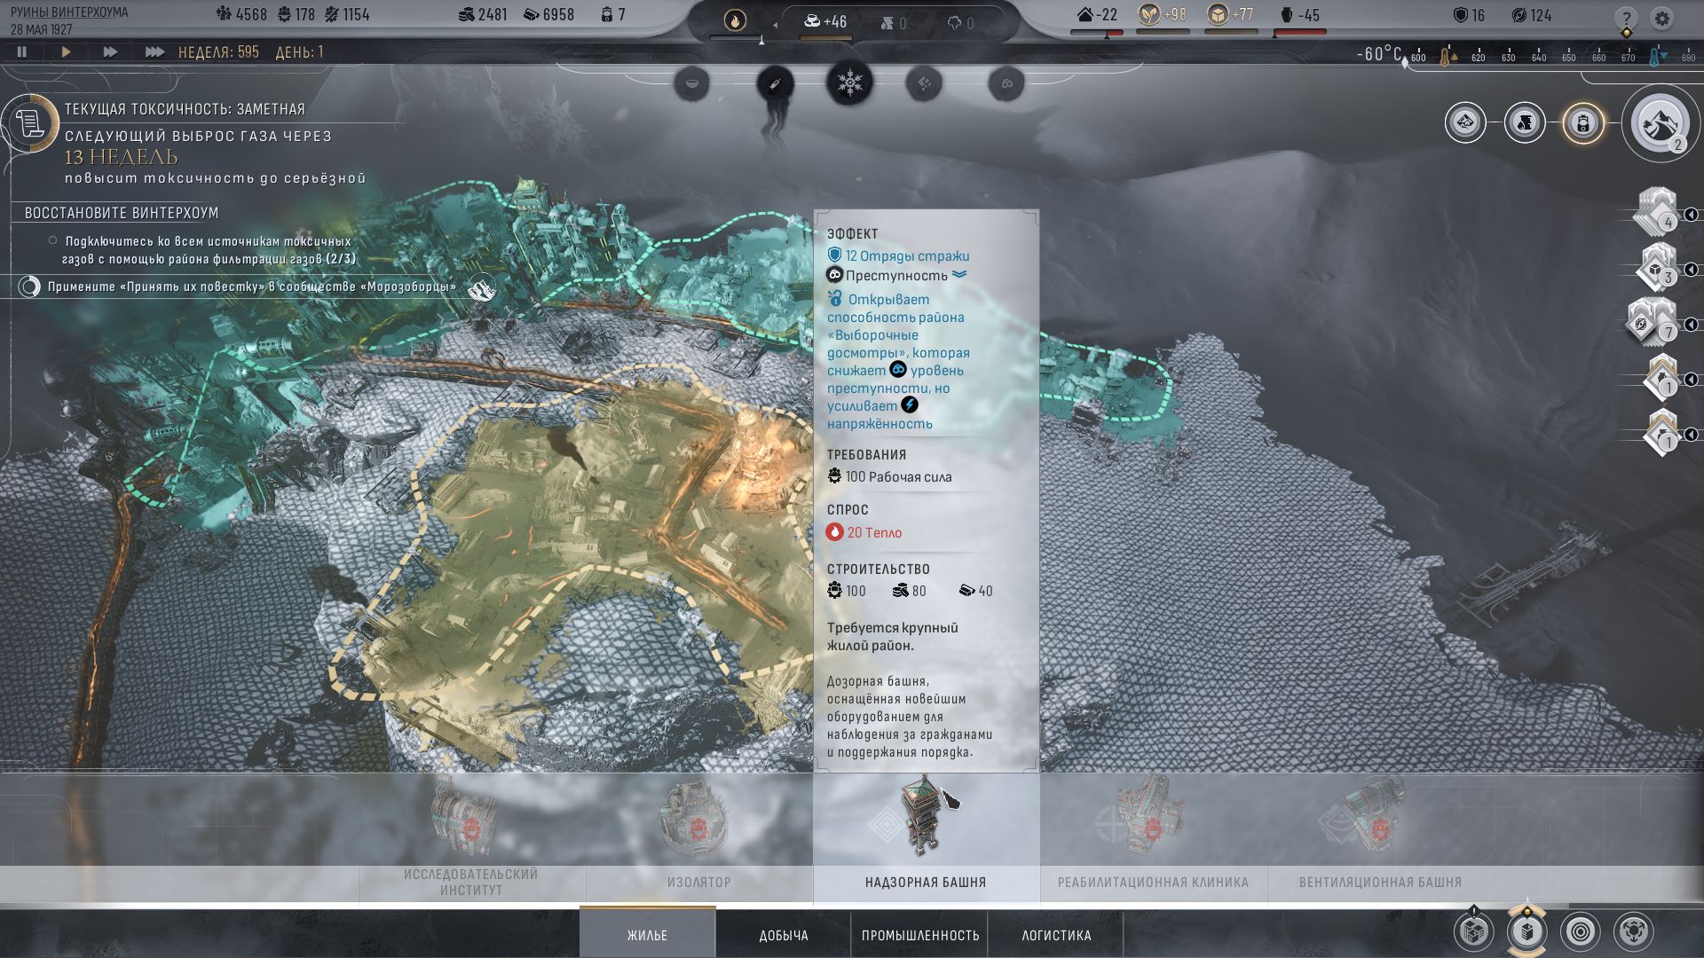
Task: Click the first round icon in bottom-right corner
Action: click(1473, 931)
